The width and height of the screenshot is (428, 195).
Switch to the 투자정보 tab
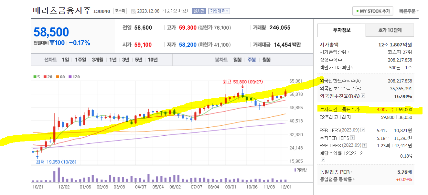pyautogui.click(x=342, y=30)
